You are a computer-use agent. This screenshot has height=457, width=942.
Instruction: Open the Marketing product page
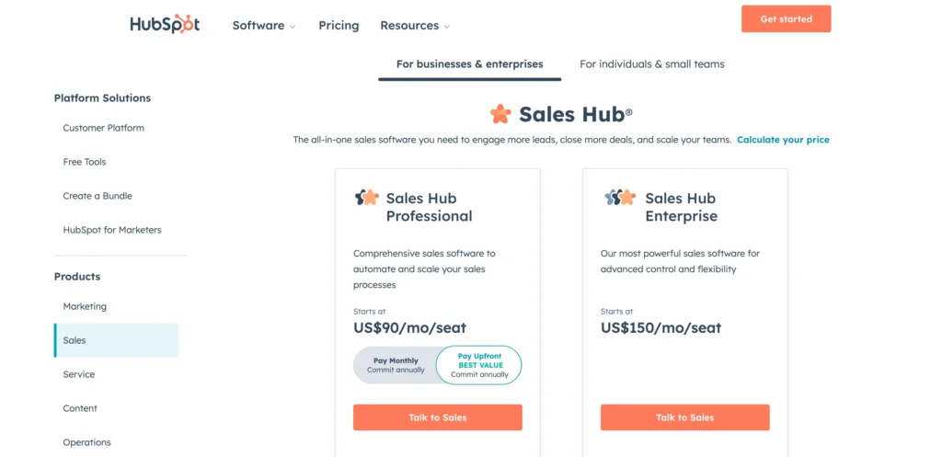pyautogui.click(x=85, y=306)
